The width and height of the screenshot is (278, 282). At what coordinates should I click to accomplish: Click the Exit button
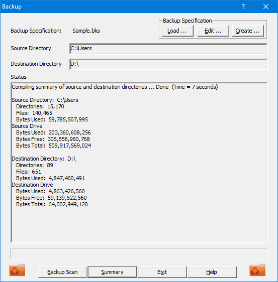(x=162, y=272)
